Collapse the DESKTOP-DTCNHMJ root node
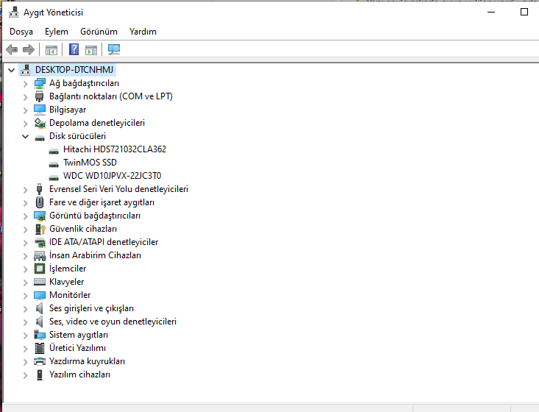Screen dimensions: 539x412 click(x=11, y=70)
